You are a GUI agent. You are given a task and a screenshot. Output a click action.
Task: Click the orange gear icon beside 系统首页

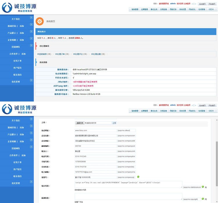(40, 21)
